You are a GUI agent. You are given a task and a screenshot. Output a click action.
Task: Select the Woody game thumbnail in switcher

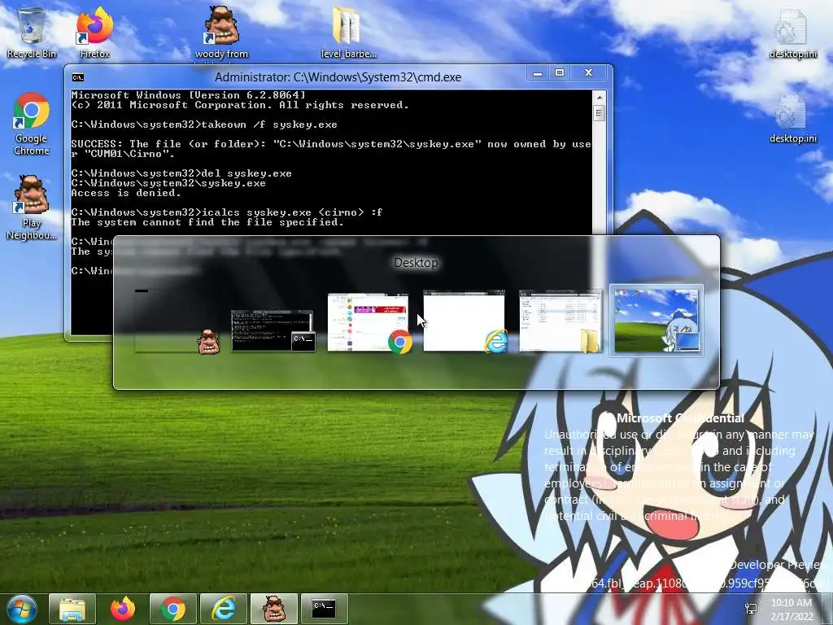coord(177,321)
